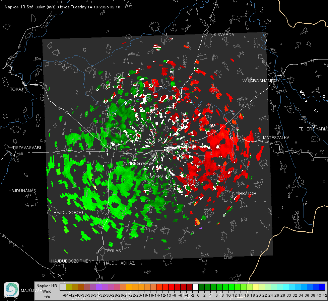
Task: Click the swirl logo icon at bottom-left
Action: 11,290
